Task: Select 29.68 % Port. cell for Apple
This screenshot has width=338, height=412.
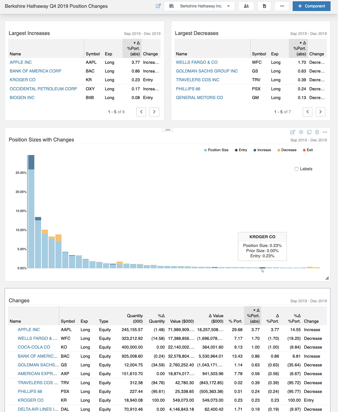Action: (237, 330)
